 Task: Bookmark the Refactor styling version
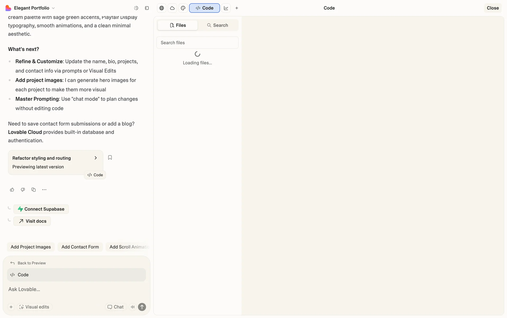point(110,158)
